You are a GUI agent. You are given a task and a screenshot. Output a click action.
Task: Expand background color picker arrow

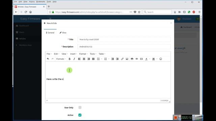click(157, 59)
